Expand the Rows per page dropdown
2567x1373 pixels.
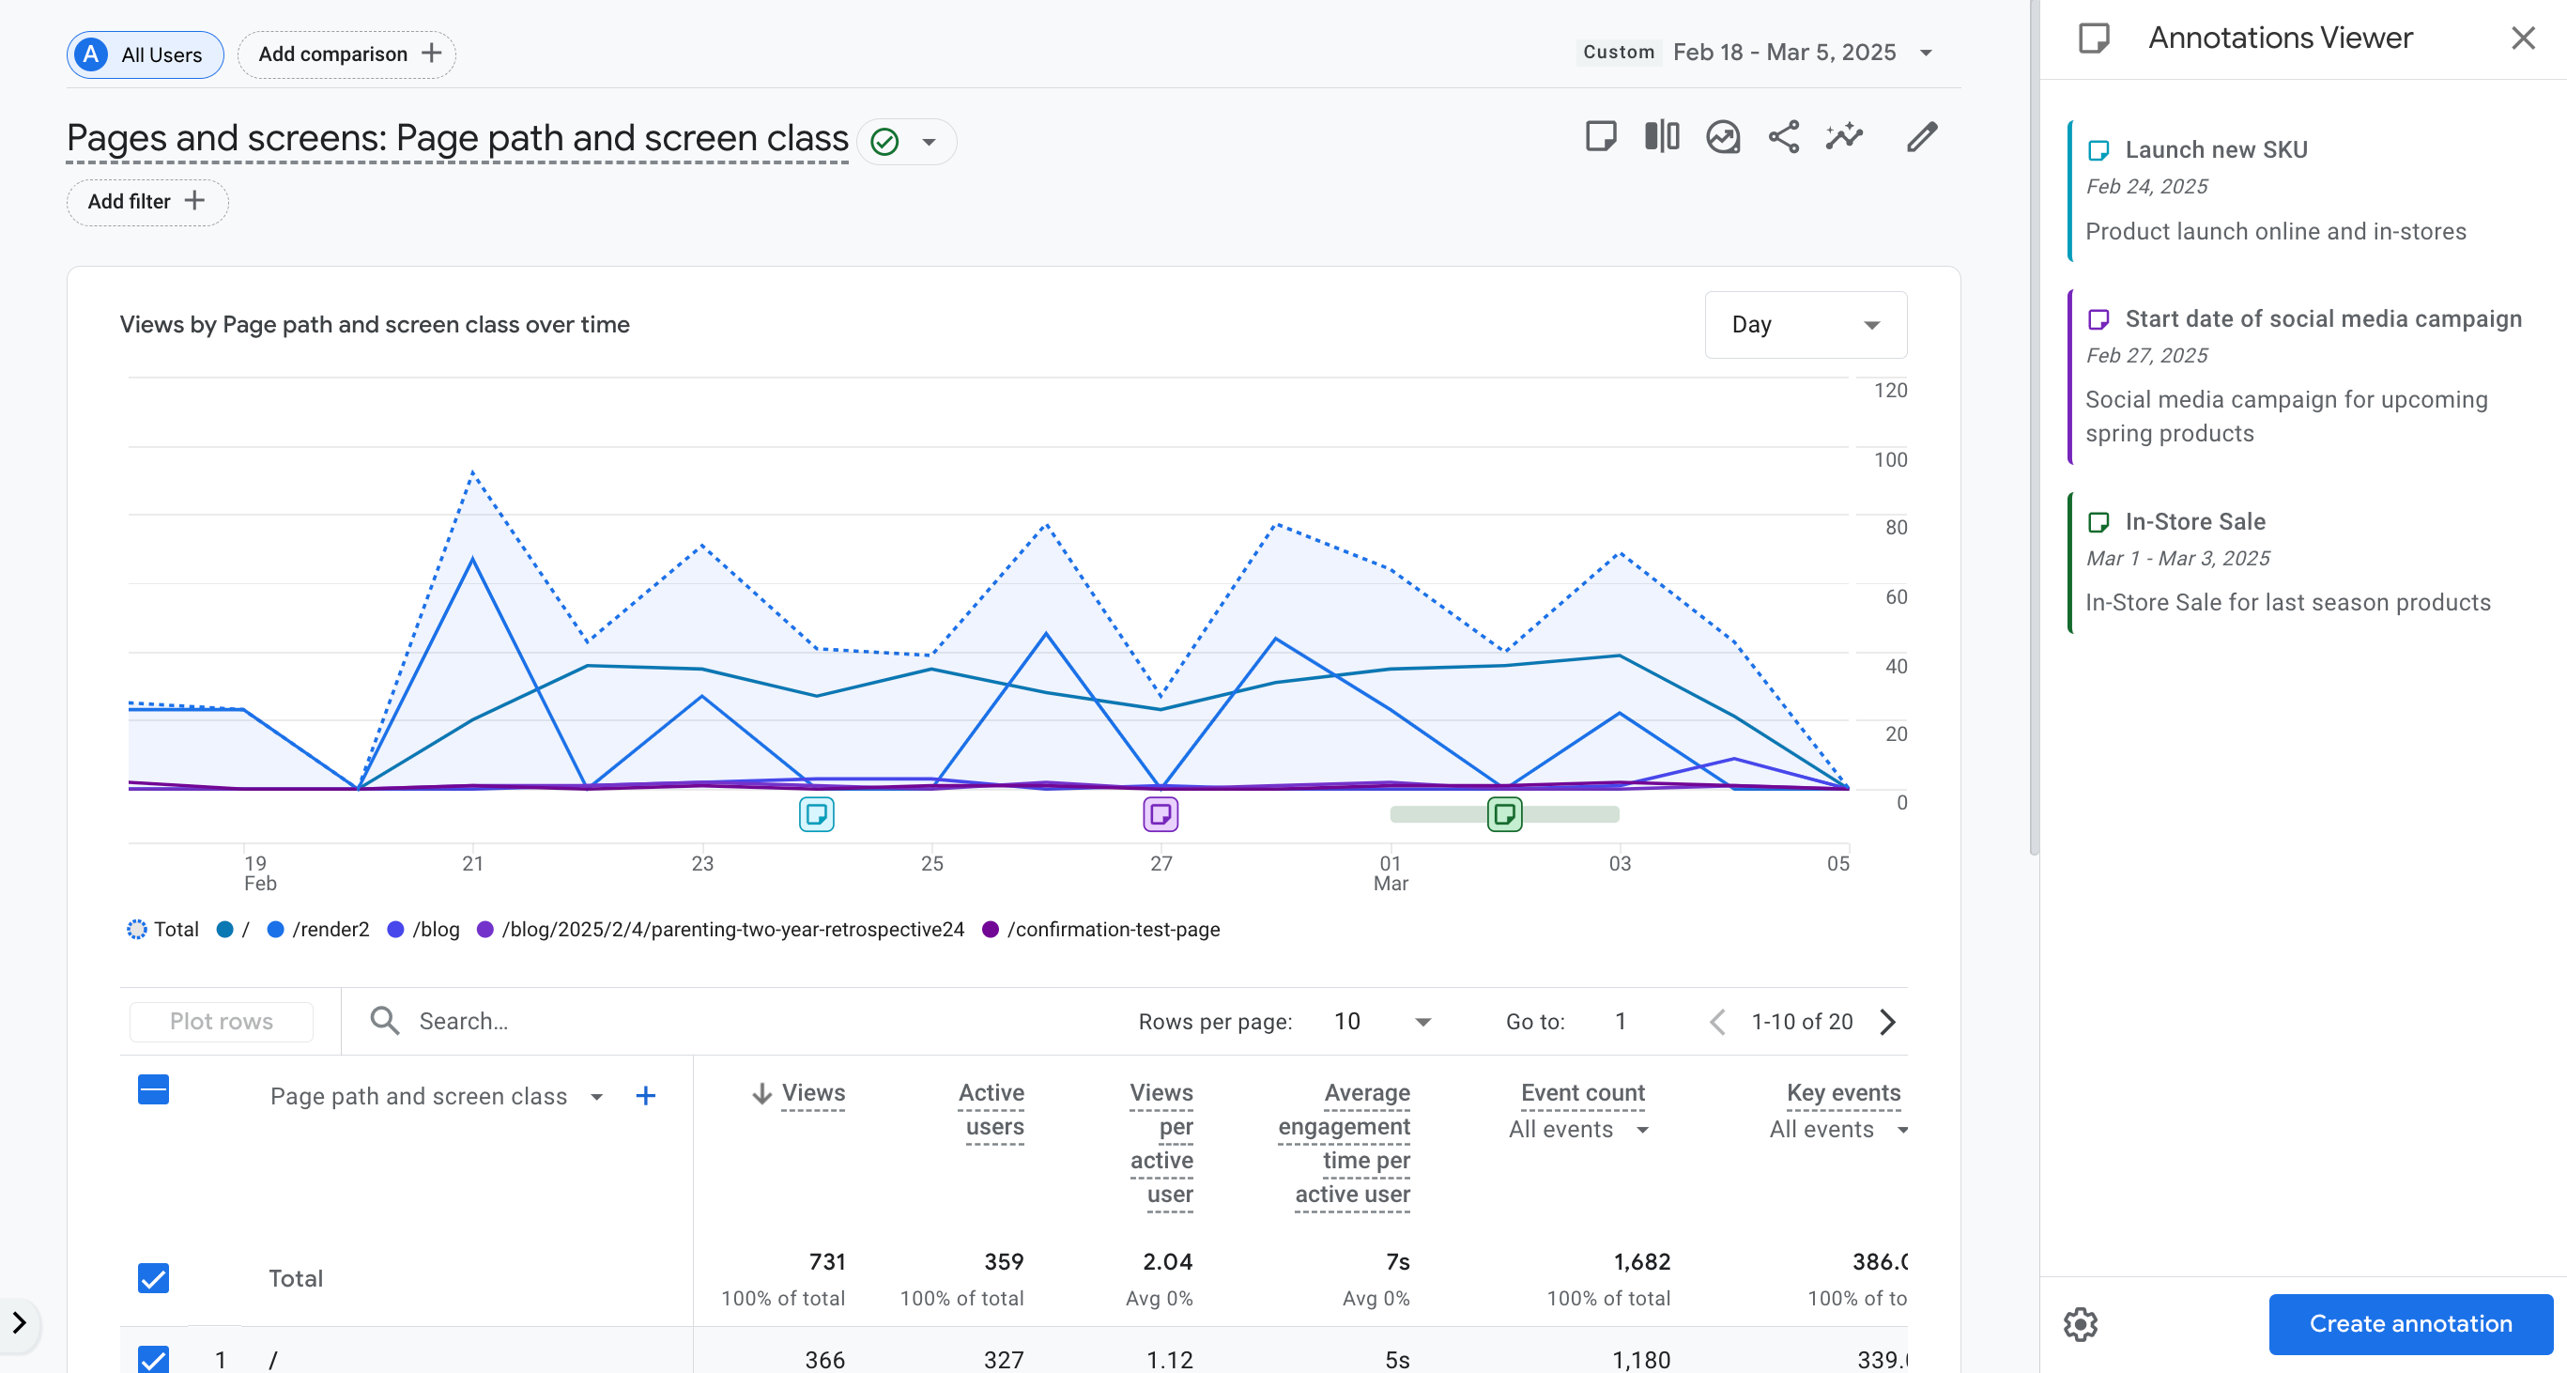pos(1382,1021)
